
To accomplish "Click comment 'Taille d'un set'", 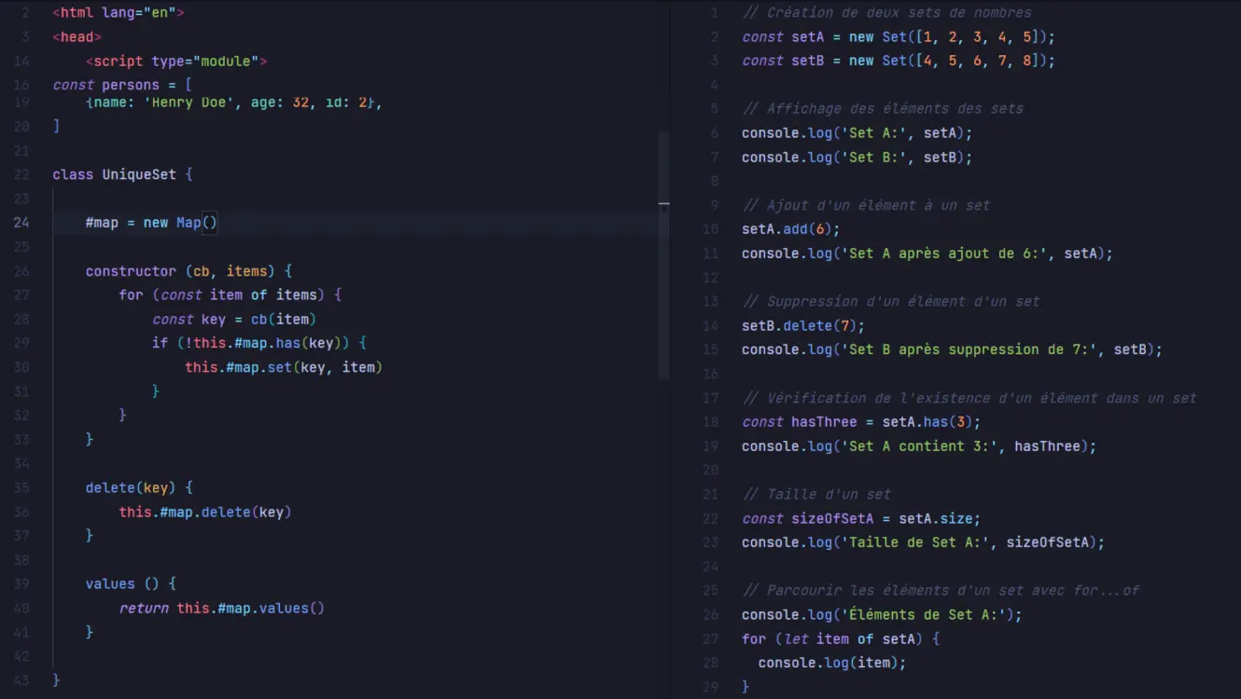I will [x=816, y=494].
